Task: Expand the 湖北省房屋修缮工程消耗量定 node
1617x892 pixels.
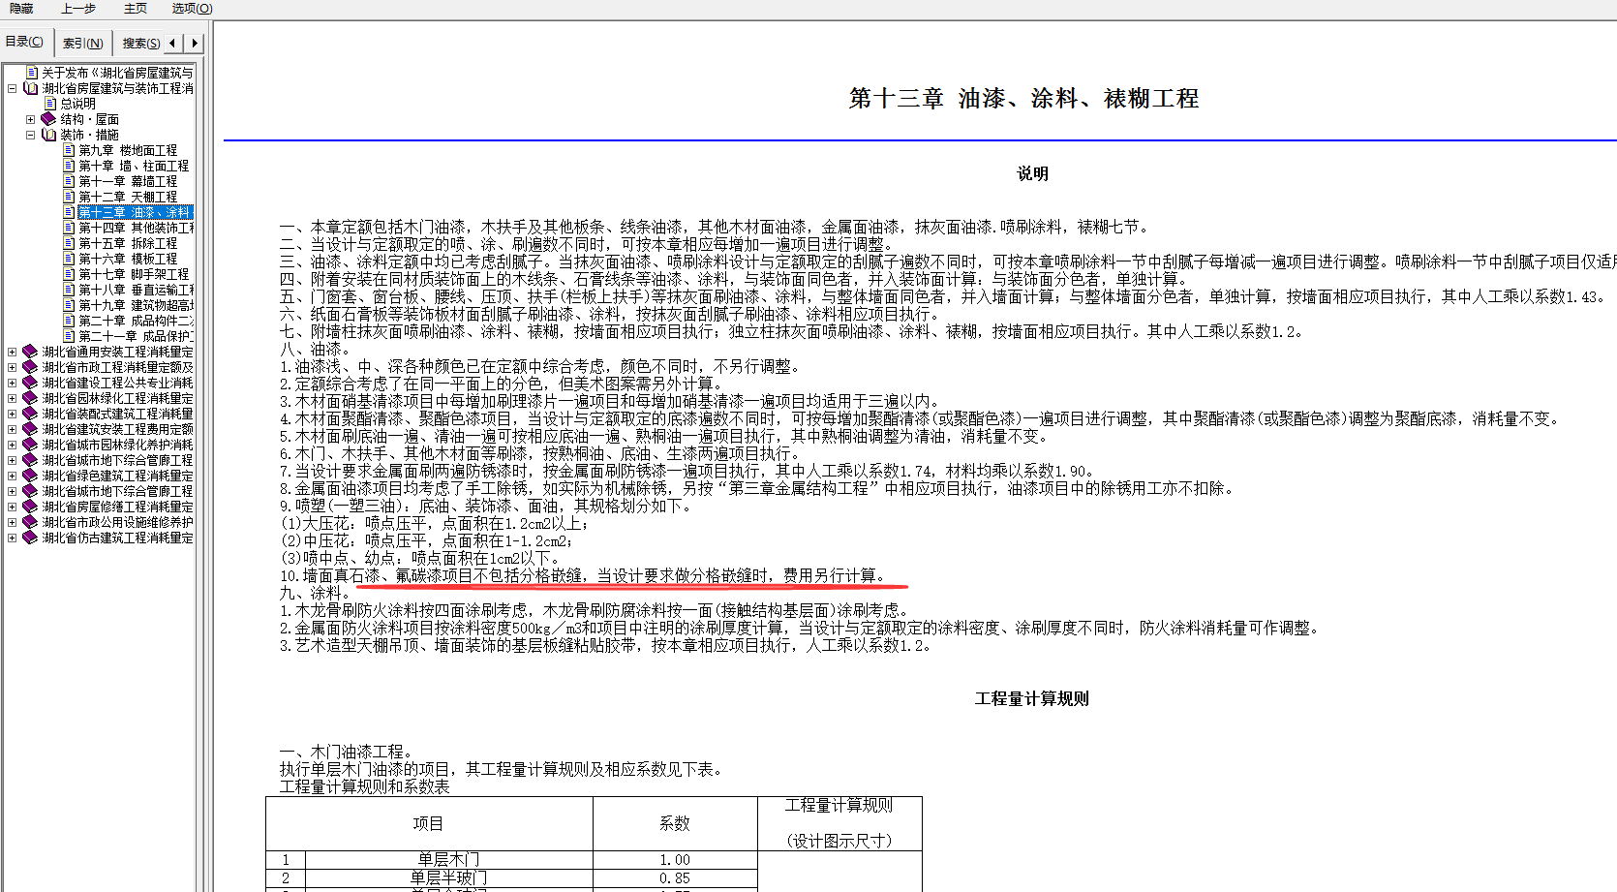Action: (12, 507)
